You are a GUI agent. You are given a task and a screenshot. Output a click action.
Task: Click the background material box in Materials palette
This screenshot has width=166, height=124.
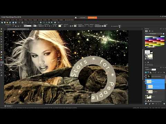tap(150, 56)
